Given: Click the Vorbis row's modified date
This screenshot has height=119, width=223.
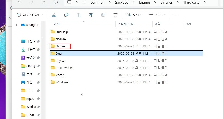Looking at the screenshot, I should click(x=134, y=75).
